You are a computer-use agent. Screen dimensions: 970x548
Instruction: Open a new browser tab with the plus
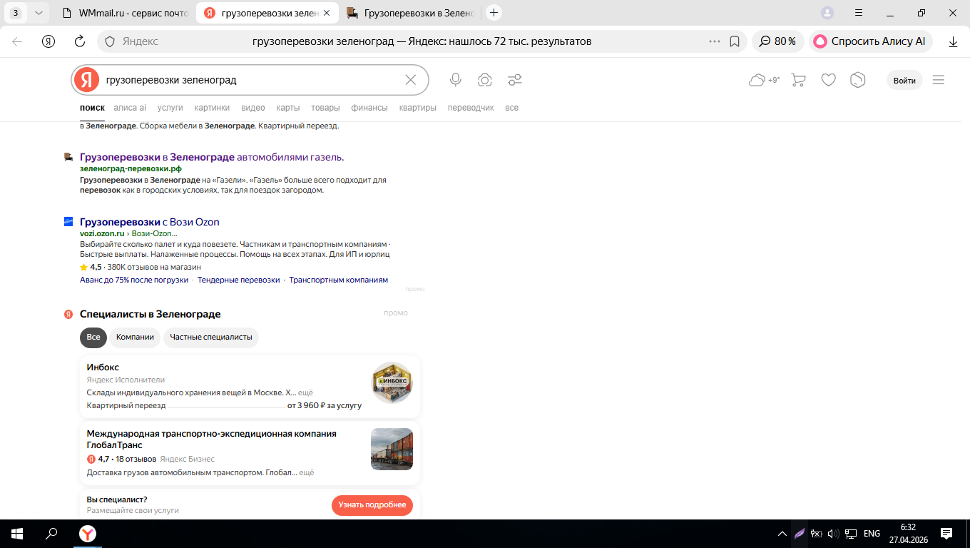pos(494,13)
